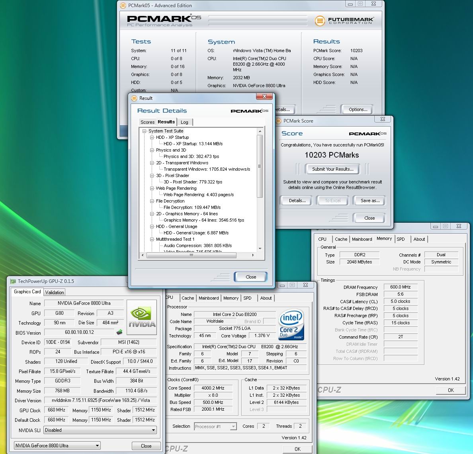Select Audio Compression result row
The image size is (473, 454).
(198, 246)
